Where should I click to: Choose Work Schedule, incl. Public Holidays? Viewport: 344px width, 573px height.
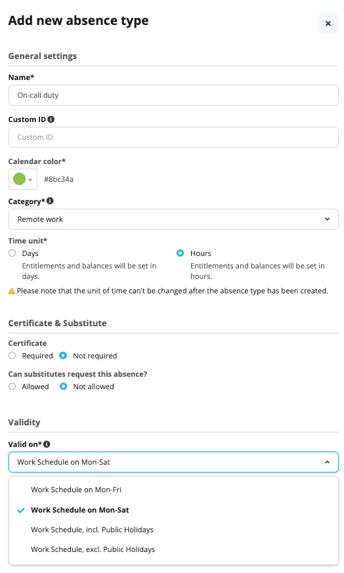point(173,530)
